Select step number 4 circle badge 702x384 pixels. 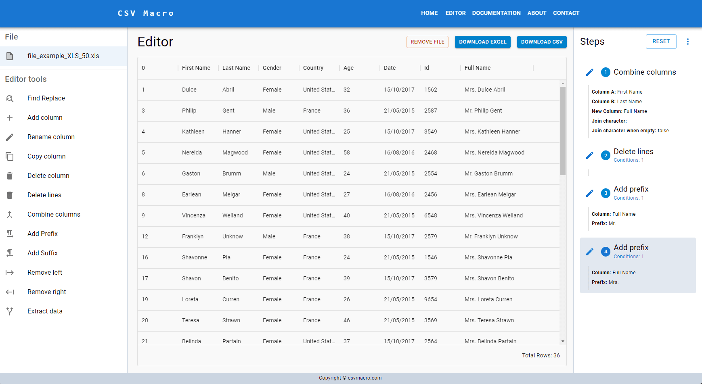click(606, 252)
